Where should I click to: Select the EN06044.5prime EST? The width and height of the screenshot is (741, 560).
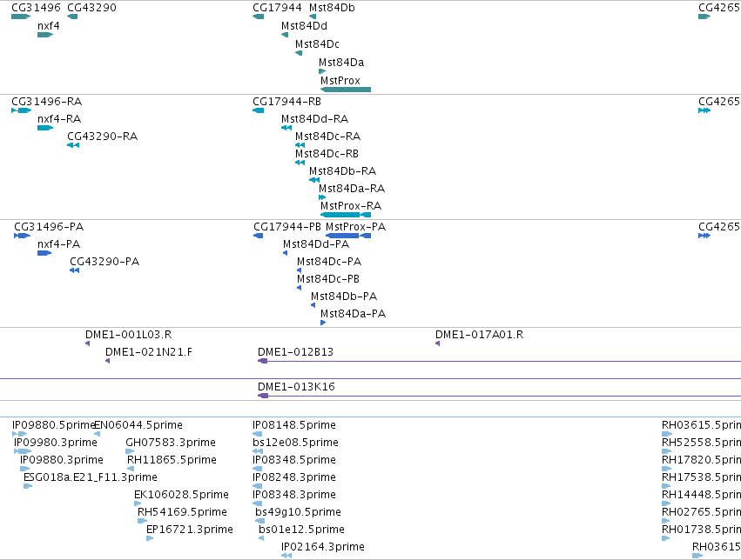coord(97,434)
